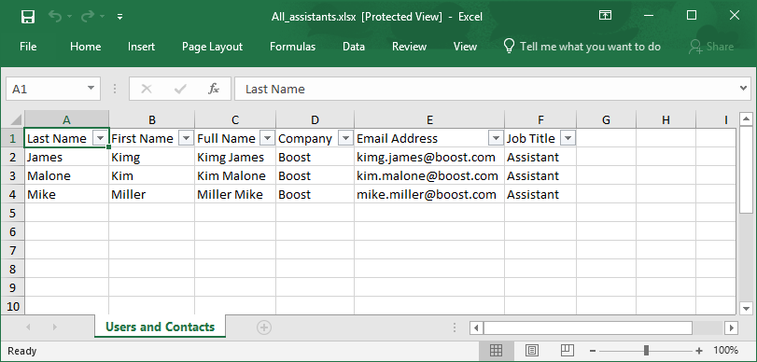This screenshot has width=757, height=362.
Task: Select column A header
Action: [66, 119]
